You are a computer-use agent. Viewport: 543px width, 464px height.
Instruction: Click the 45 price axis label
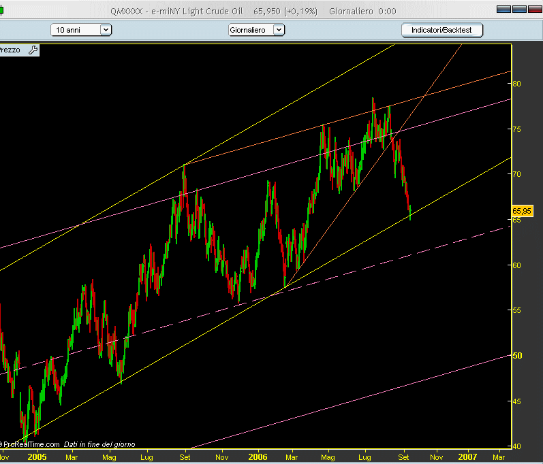516,401
